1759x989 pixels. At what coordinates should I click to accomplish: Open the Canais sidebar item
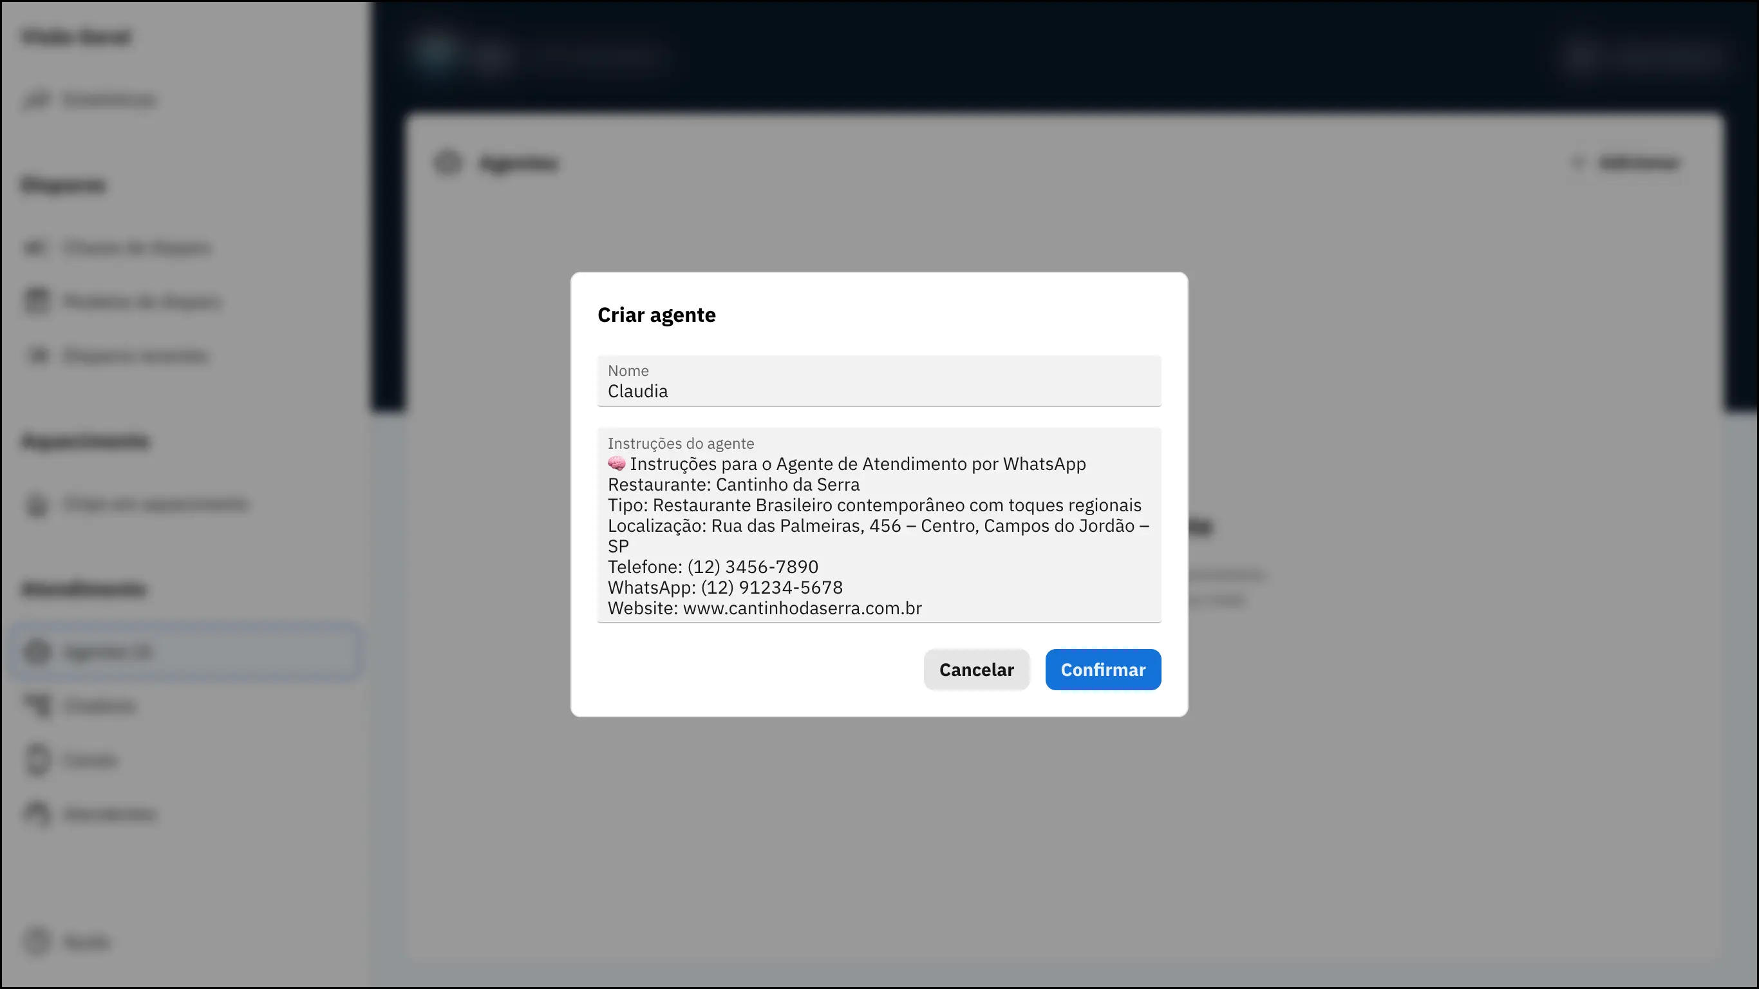(x=89, y=760)
